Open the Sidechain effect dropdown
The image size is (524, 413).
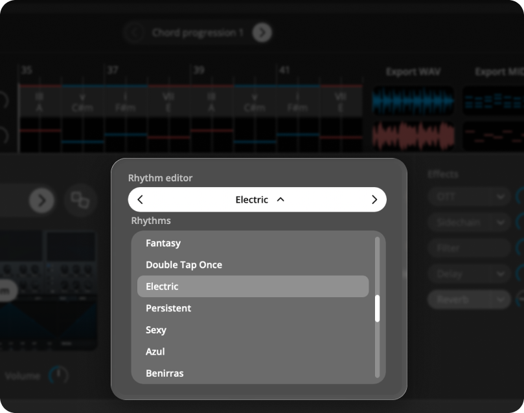pos(500,222)
